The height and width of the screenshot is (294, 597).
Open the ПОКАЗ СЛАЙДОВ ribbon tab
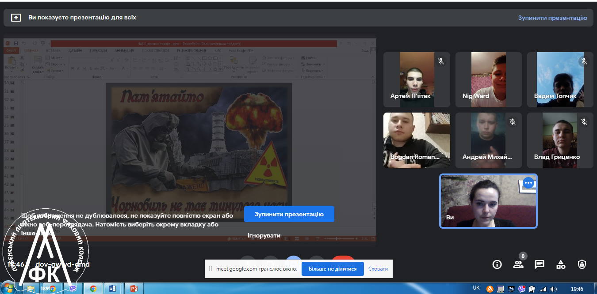pyautogui.click(x=156, y=50)
